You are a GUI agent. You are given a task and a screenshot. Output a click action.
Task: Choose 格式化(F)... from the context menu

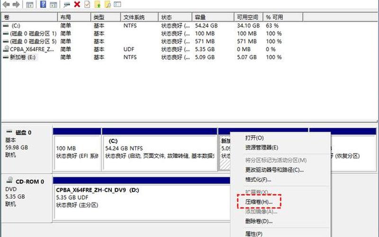coord(258,180)
